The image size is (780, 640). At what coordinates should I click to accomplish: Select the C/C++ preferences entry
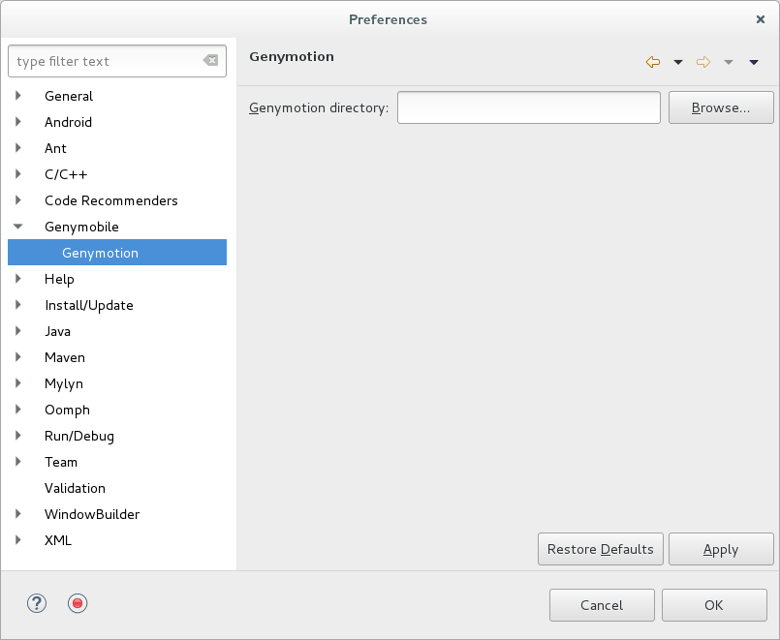pyautogui.click(x=66, y=174)
